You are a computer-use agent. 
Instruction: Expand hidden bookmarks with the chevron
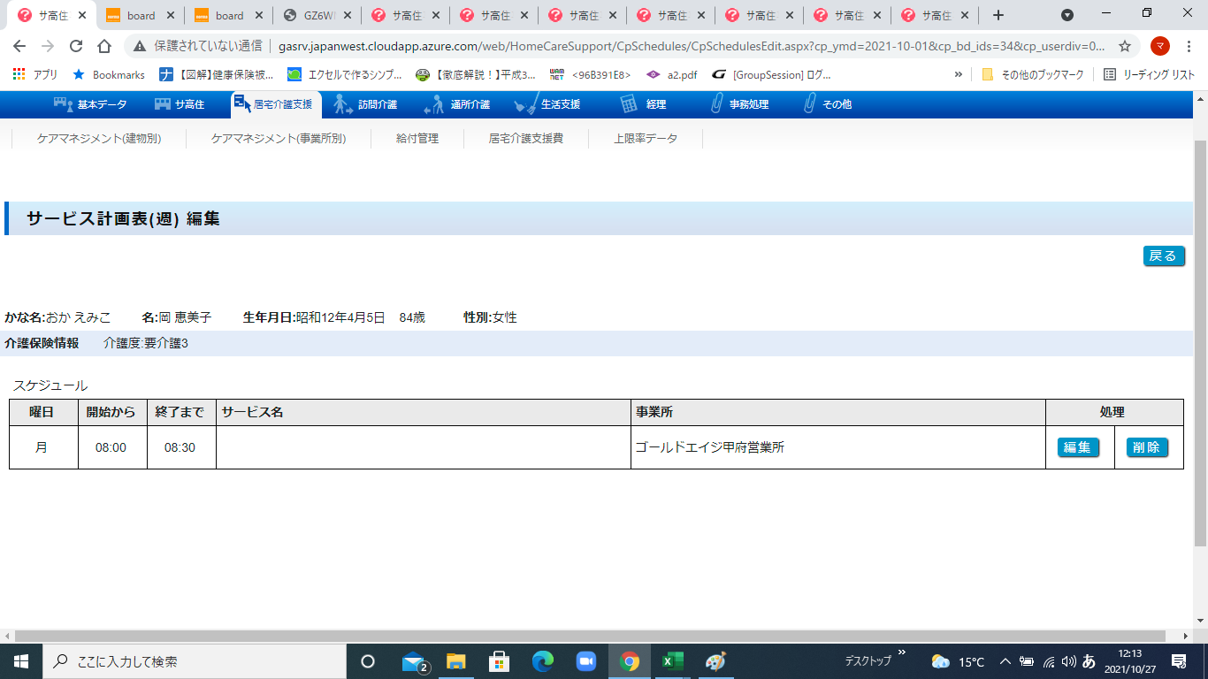pyautogui.click(x=959, y=75)
